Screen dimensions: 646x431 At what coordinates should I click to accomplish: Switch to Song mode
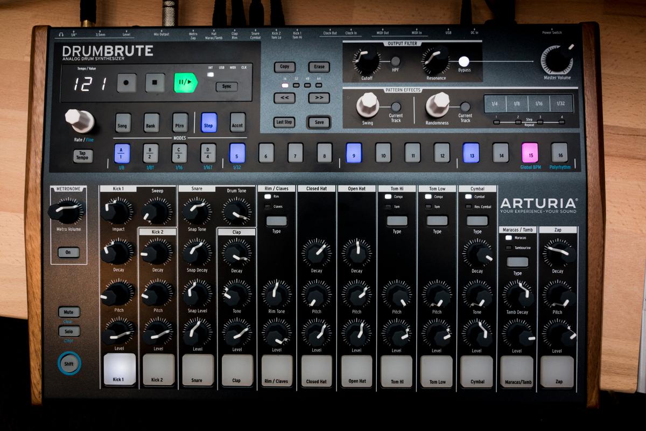122,123
